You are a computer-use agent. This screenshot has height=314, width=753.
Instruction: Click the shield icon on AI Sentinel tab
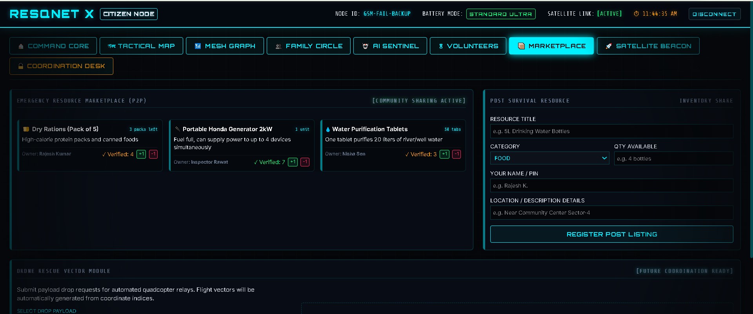click(x=365, y=46)
